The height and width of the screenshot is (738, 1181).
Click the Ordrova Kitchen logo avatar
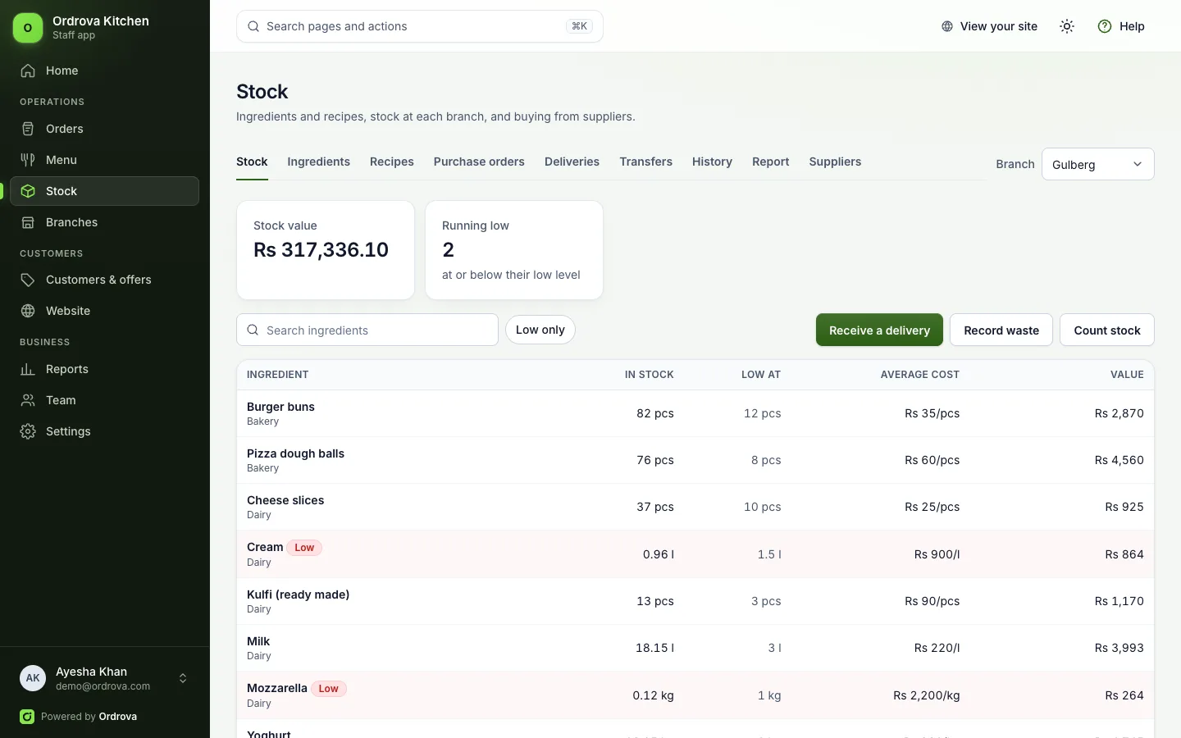pyautogui.click(x=28, y=27)
